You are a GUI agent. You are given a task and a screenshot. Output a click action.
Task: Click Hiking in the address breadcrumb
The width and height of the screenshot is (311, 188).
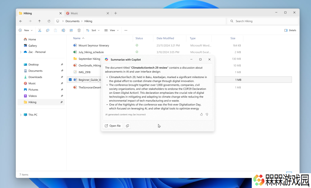[88, 21]
